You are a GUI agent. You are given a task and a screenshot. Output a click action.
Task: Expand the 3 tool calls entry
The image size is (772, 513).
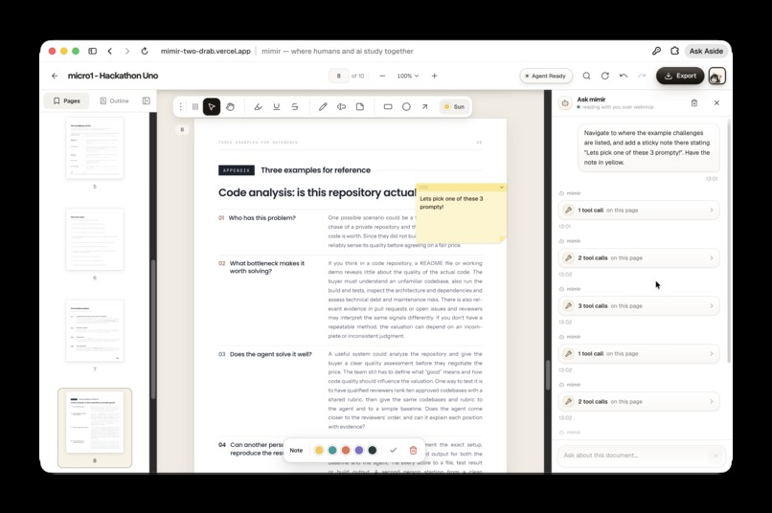[x=639, y=306]
